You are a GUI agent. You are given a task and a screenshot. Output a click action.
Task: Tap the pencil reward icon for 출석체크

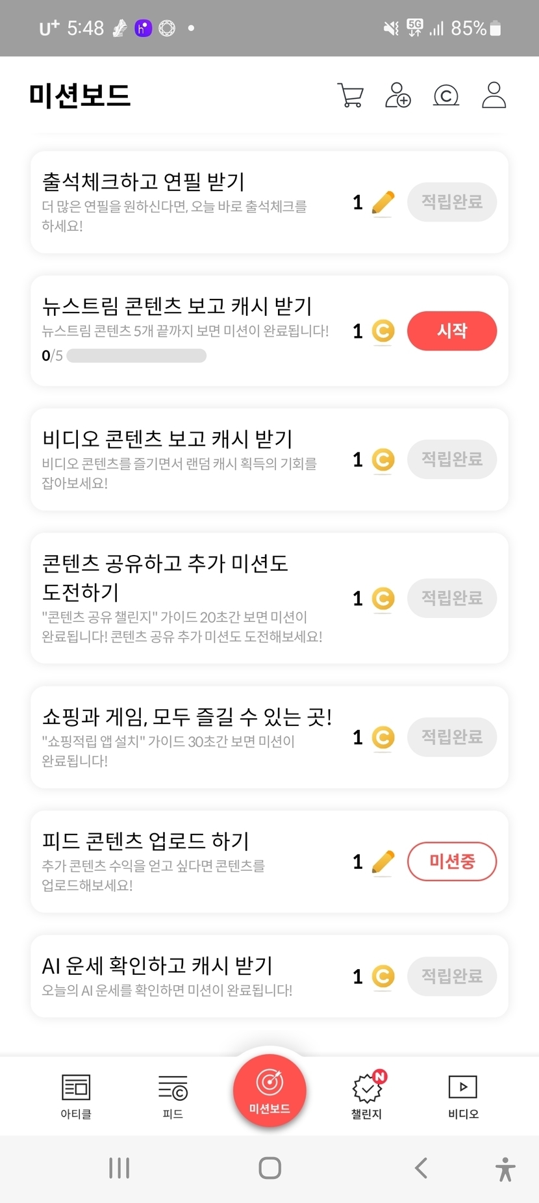point(383,203)
